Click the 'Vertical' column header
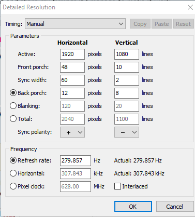Screen dimensions: 195x217 point(126,43)
